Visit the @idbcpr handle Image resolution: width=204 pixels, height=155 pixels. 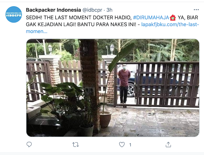click(x=92, y=10)
